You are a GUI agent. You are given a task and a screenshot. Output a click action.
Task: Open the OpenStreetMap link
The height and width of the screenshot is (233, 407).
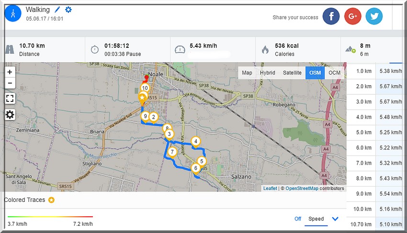coord(302,189)
